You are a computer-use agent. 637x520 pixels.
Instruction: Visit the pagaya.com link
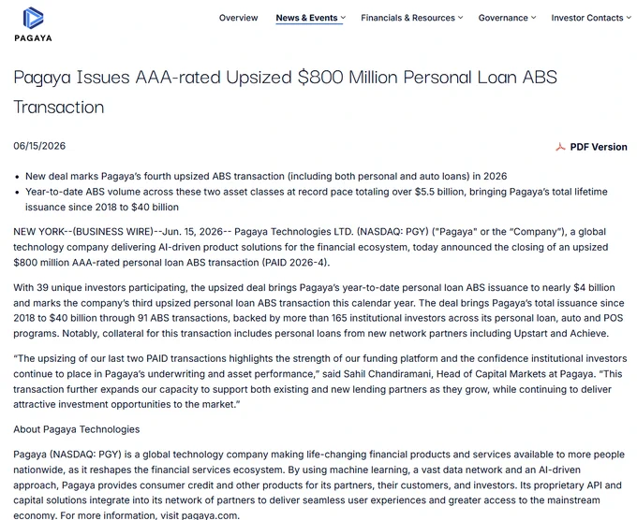[209, 515]
